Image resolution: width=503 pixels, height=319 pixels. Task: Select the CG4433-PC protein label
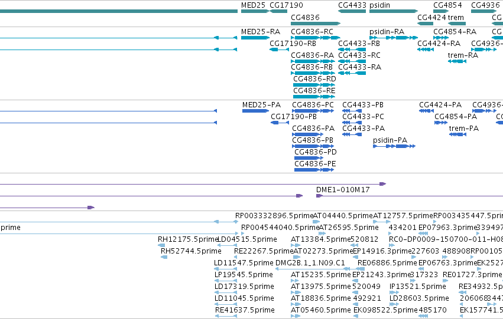(363, 117)
